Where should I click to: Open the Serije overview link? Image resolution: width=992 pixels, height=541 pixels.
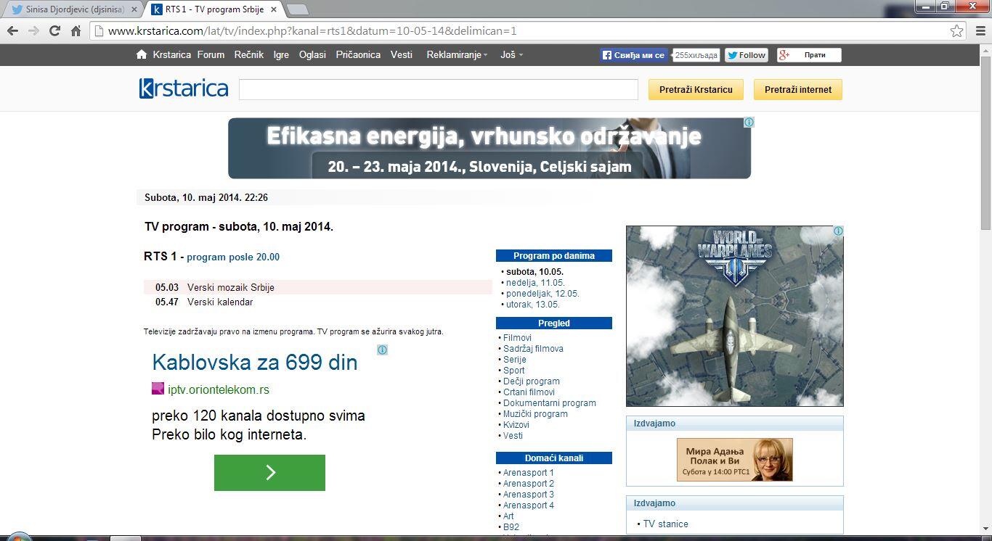(x=515, y=360)
